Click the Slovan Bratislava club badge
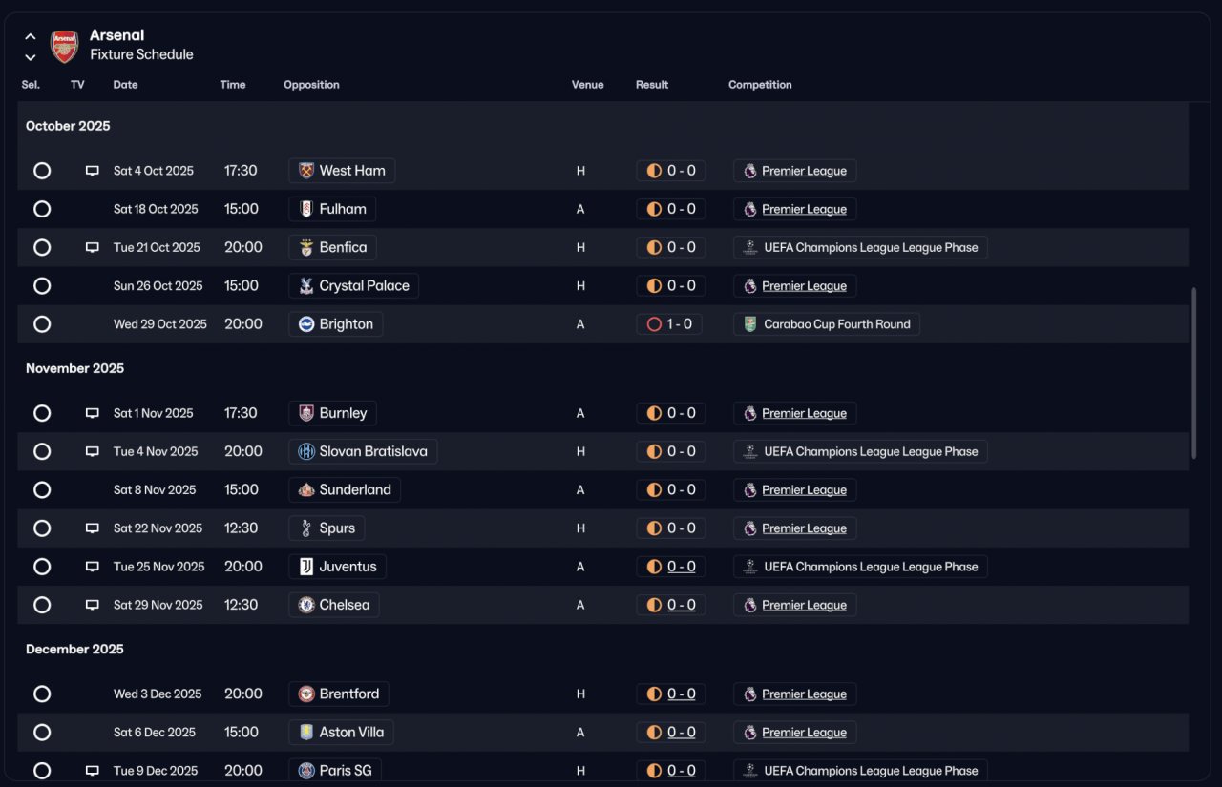Viewport: 1222px width, 787px height. tap(306, 451)
